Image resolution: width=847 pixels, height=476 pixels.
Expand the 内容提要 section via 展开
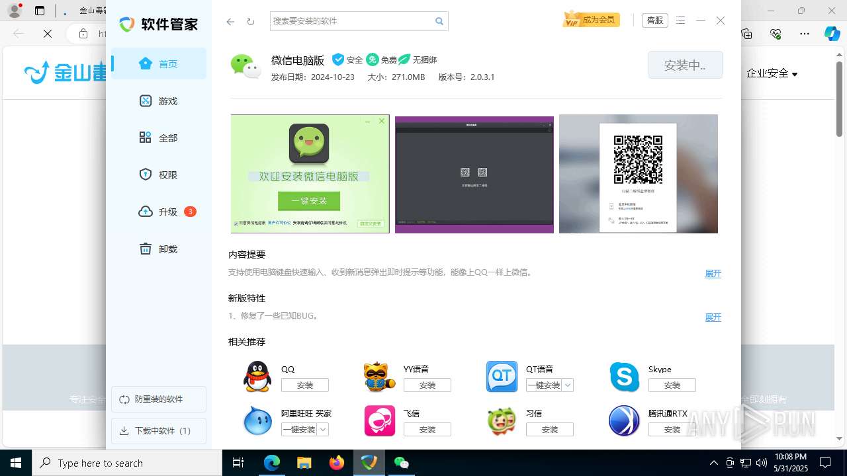[x=713, y=274]
